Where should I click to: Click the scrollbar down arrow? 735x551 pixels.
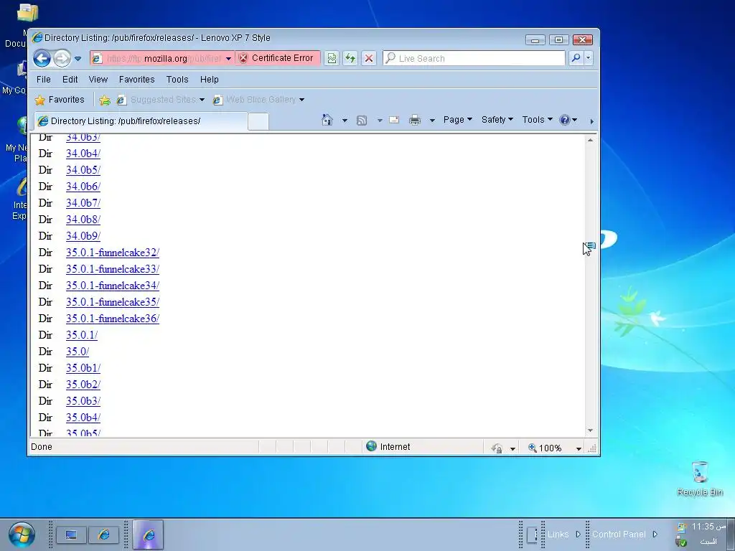(x=590, y=430)
